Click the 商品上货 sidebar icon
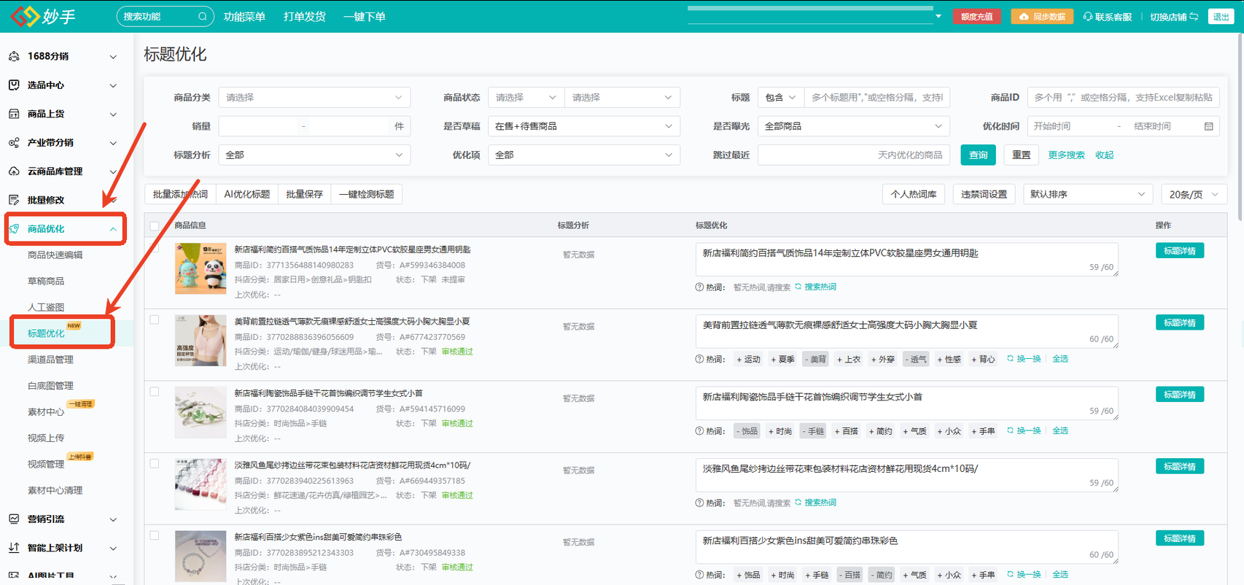This screenshot has height=585, width=1244. tap(14, 114)
